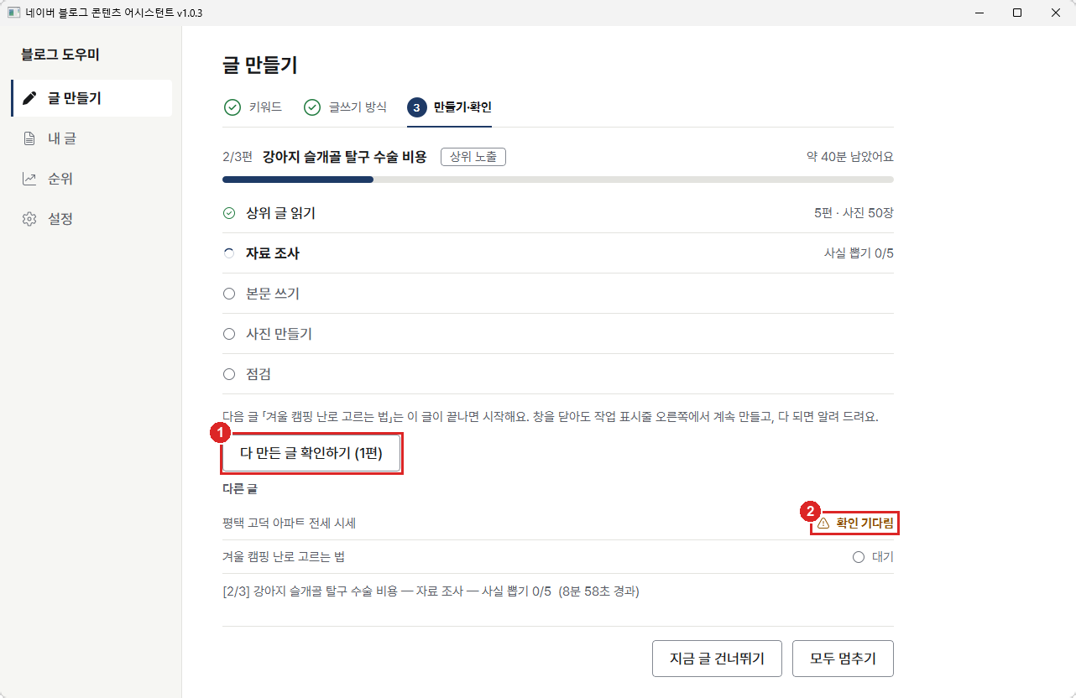This screenshot has height=698, width=1076.
Task: Open 설정 using the gear icon
Action: [x=29, y=219]
